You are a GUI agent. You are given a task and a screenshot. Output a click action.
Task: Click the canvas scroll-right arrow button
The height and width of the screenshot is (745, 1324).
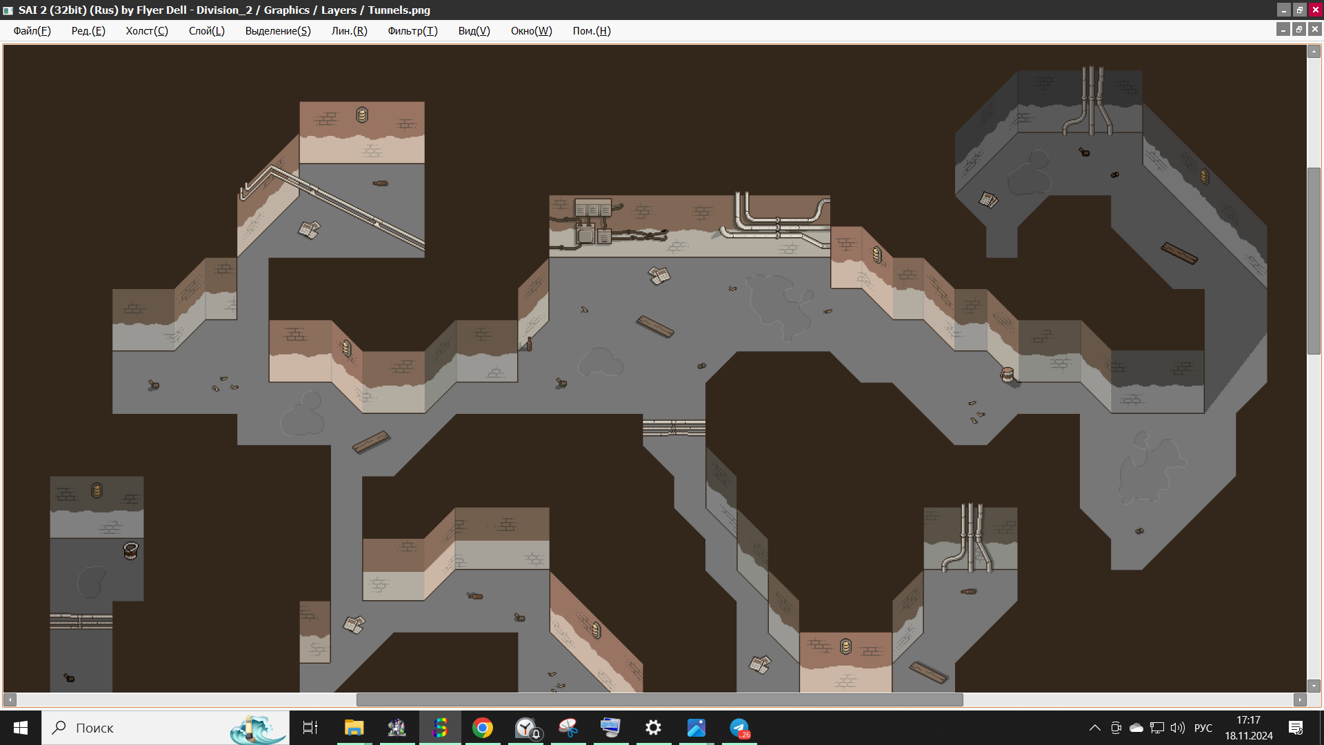pyautogui.click(x=1300, y=700)
